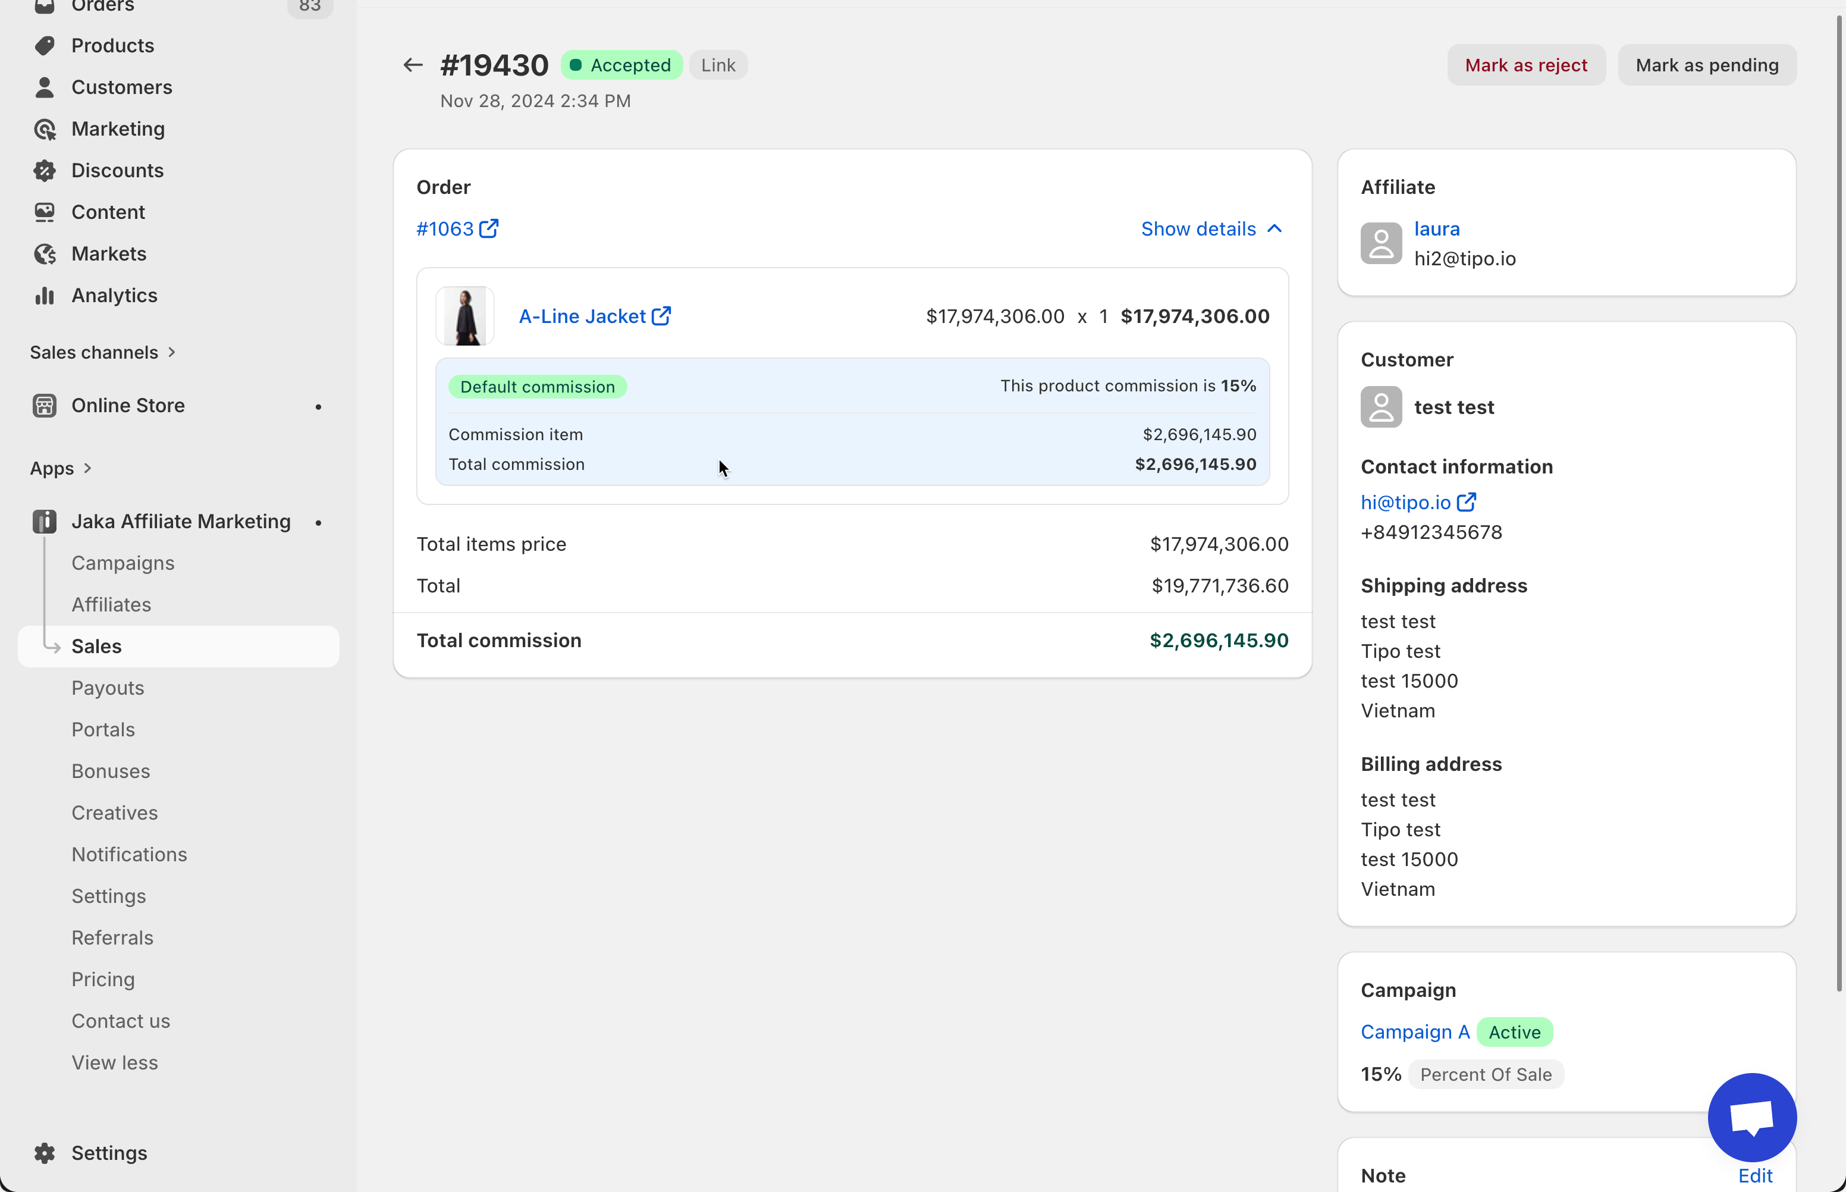
Task: Open external link icon beside A-Line Jacket
Action: [x=661, y=316]
